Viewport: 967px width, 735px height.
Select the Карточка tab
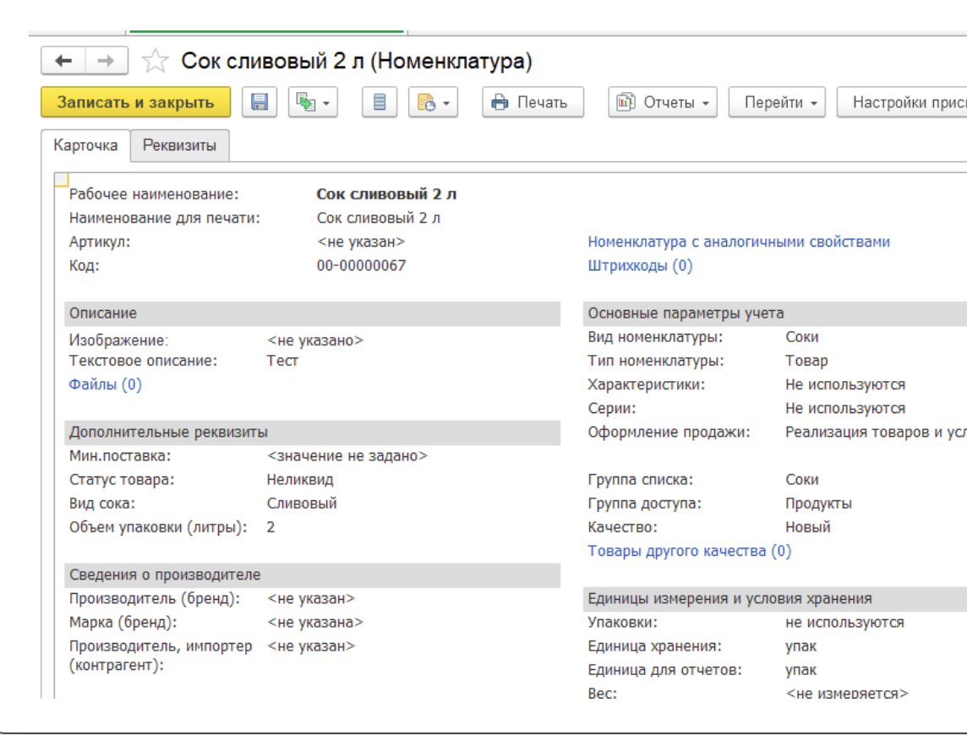click(x=85, y=145)
